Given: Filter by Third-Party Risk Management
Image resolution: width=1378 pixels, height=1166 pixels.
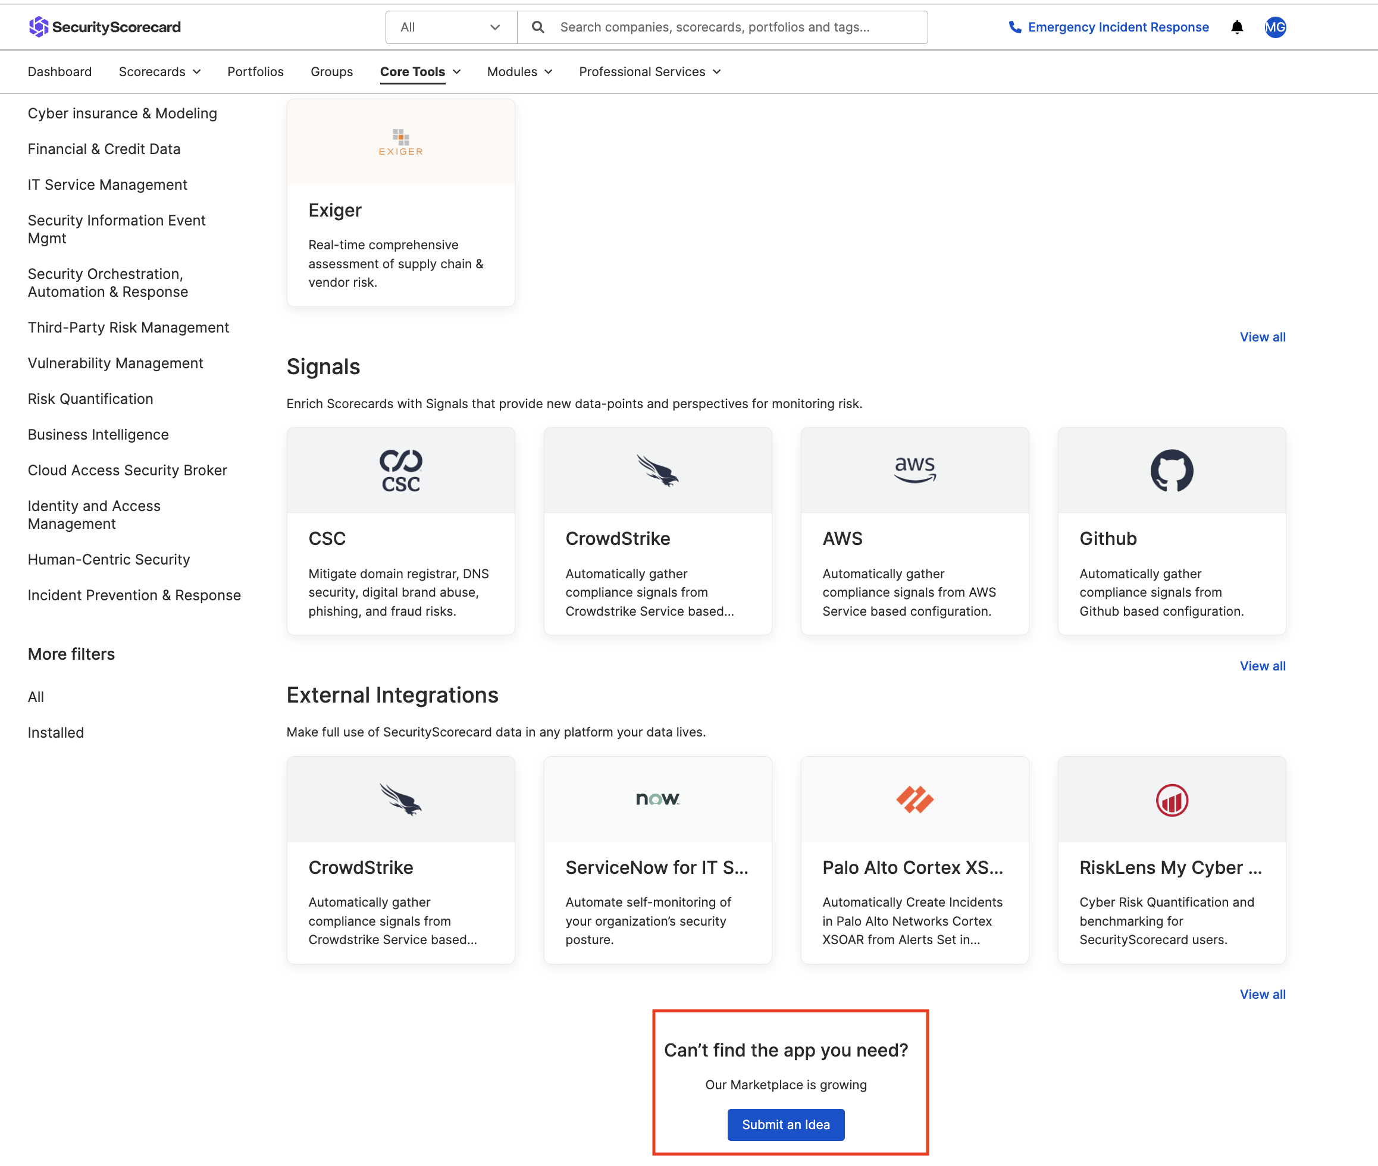Looking at the screenshot, I should 129,327.
